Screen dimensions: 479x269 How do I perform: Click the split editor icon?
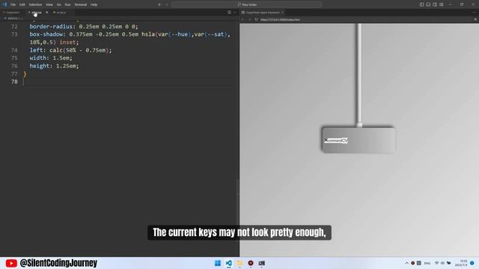[229, 13]
